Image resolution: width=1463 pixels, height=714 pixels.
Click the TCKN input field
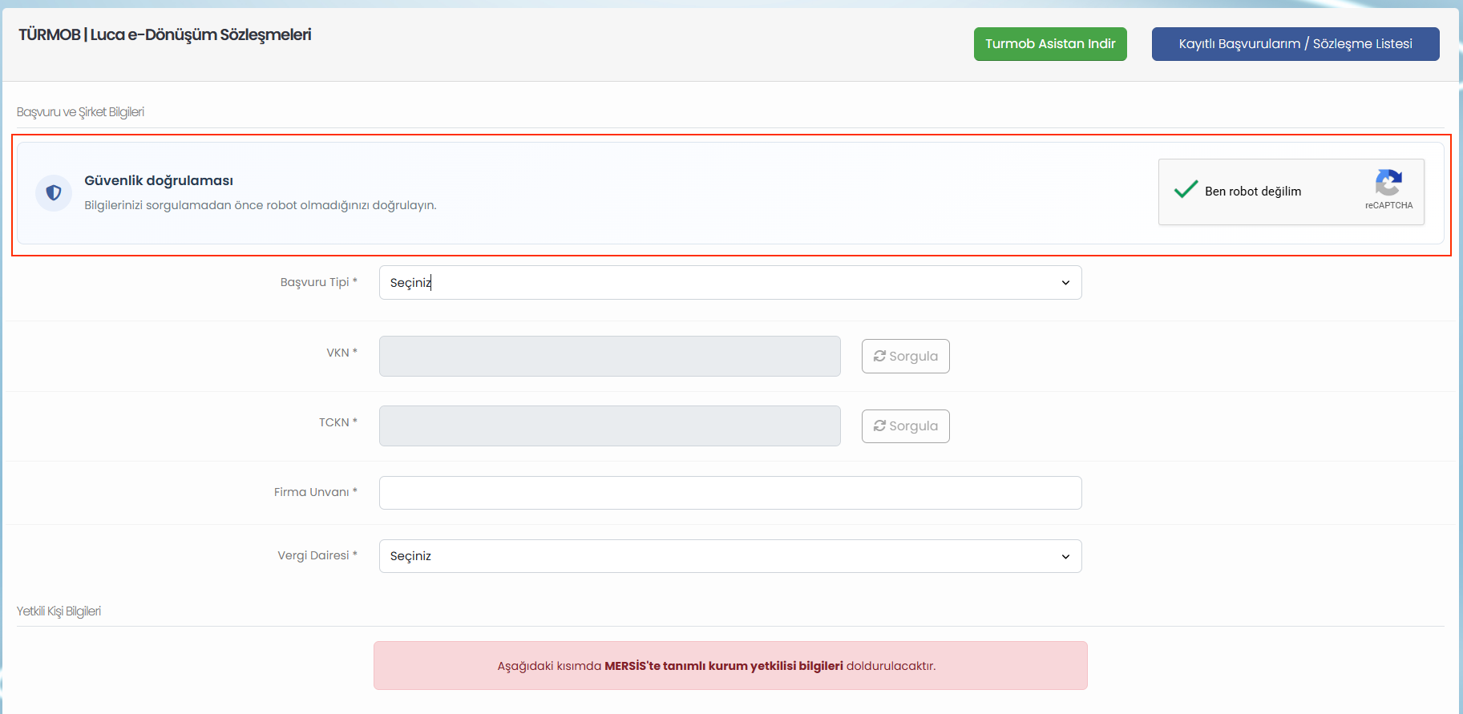(x=610, y=426)
